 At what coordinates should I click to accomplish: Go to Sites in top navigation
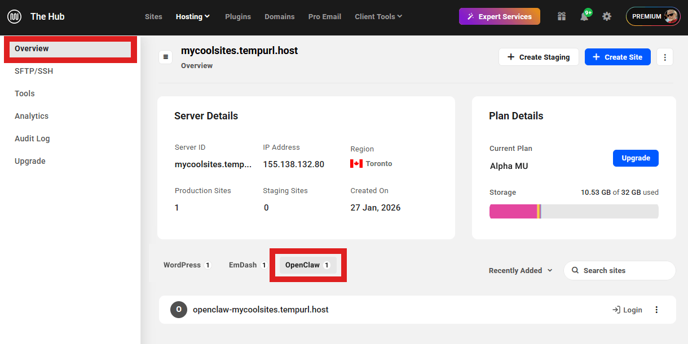(x=153, y=16)
